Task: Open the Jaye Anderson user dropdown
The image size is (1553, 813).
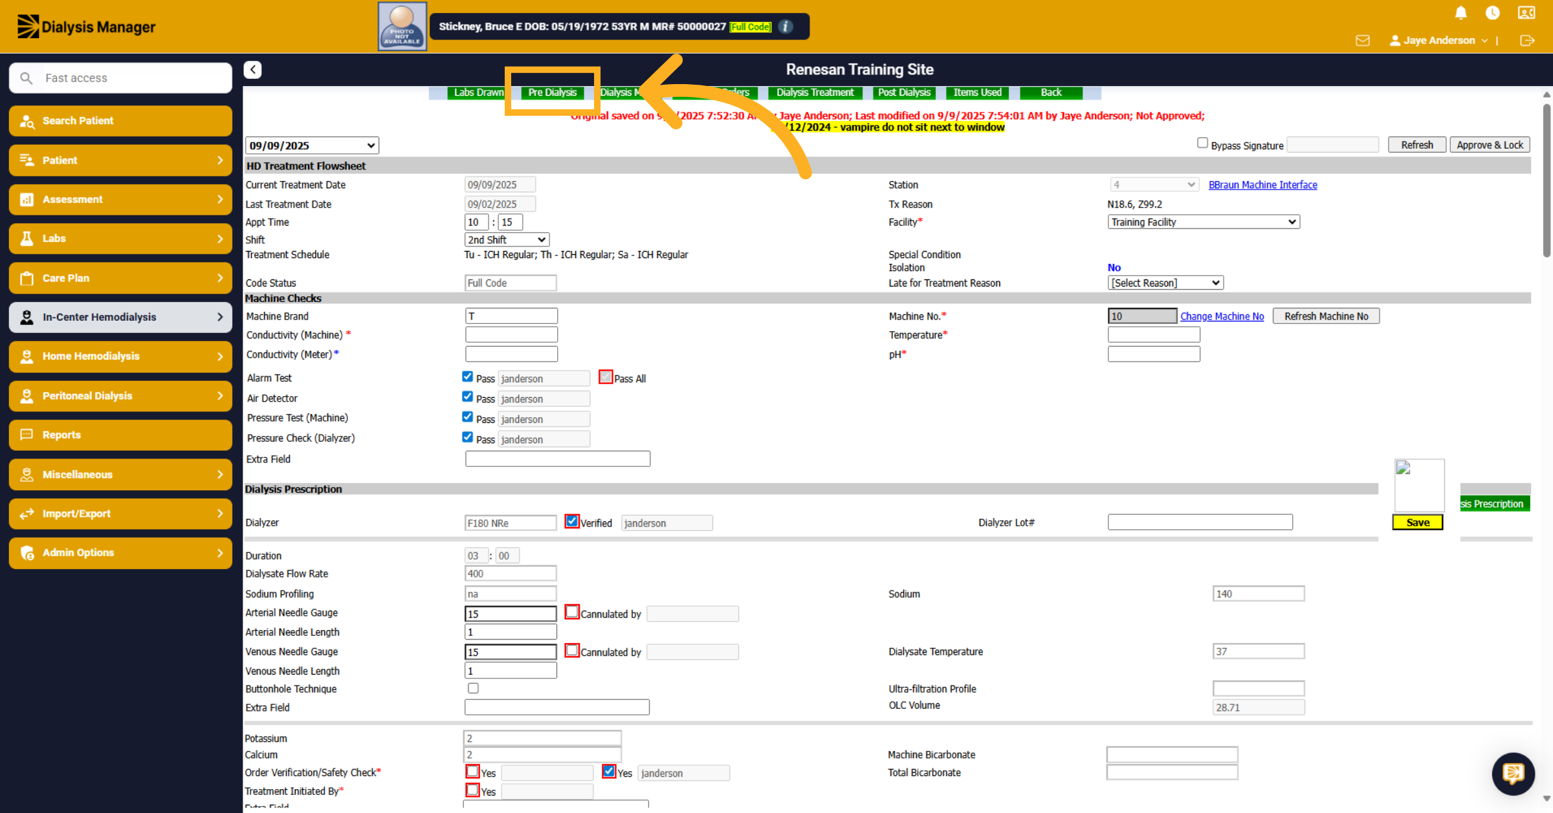Action: 1439,40
